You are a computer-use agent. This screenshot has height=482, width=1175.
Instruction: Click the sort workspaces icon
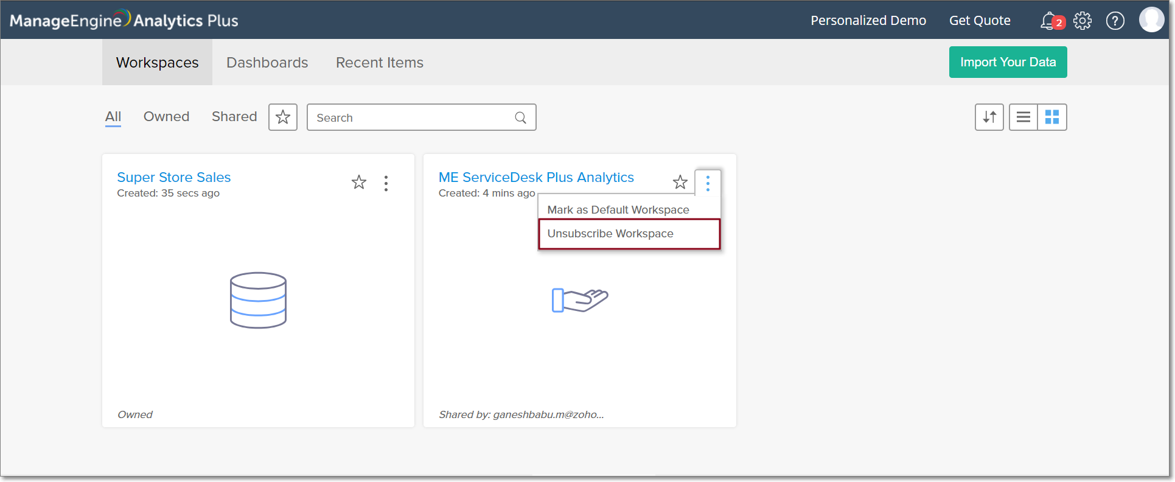pyautogui.click(x=989, y=117)
